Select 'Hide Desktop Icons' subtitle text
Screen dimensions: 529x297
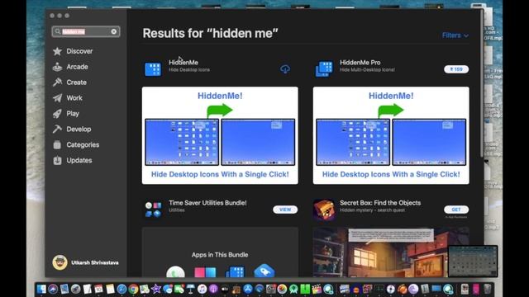(x=189, y=69)
